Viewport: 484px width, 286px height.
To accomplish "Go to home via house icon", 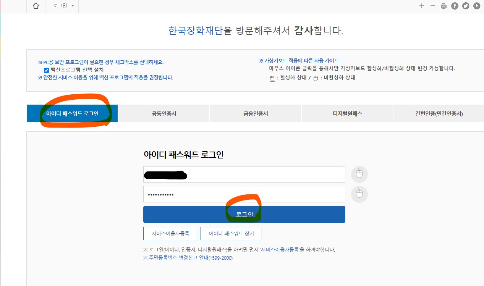I will coord(36,6).
